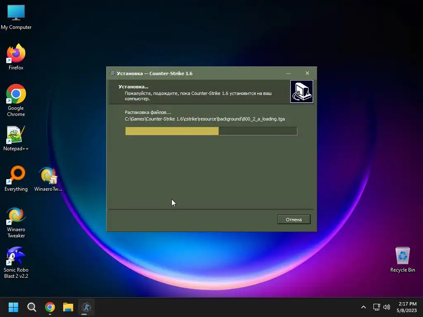Select the WinaeroTw... installer desktop icon

pyautogui.click(x=48, y=179)
